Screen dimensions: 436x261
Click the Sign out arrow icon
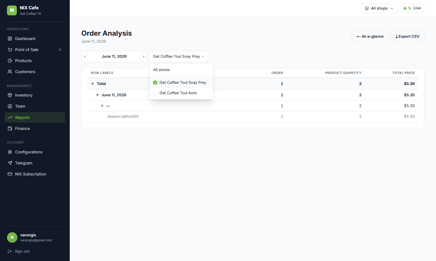click(x=10, y=251)
